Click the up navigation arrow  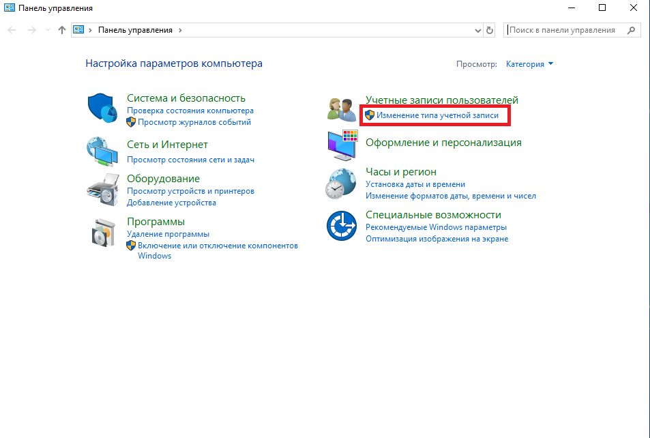tap(61, 29)
